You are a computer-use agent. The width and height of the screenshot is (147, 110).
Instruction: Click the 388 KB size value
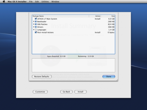point(111,27)
